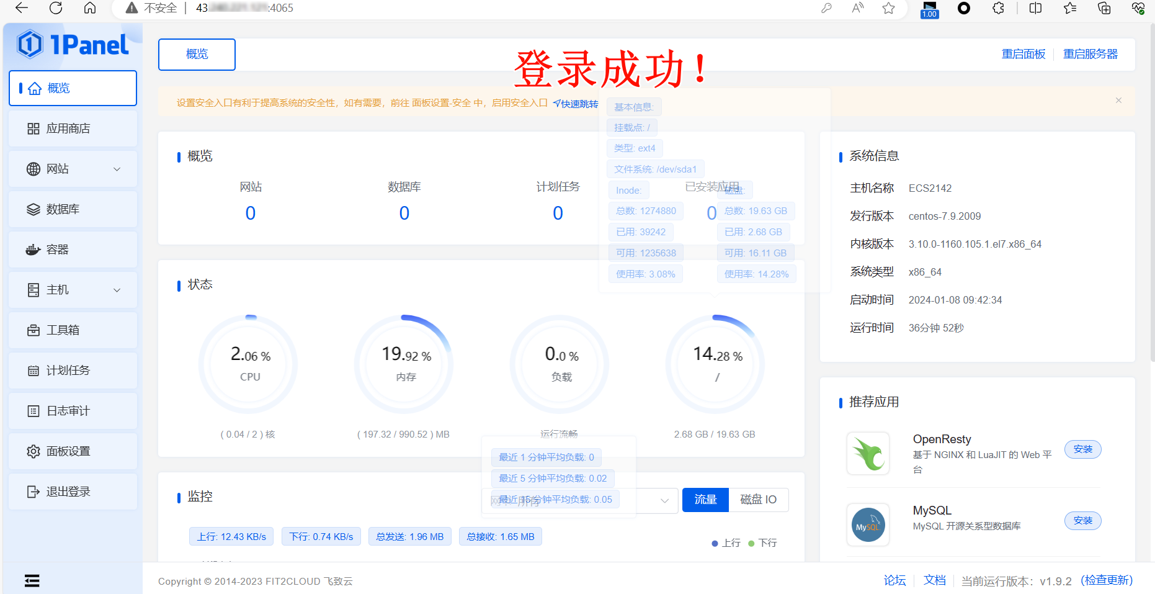Click the OpenResty app icon

pos(868,453)
